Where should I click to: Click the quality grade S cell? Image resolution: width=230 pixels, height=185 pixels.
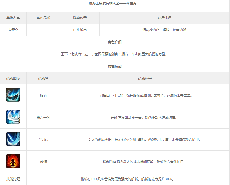[43, 30]
